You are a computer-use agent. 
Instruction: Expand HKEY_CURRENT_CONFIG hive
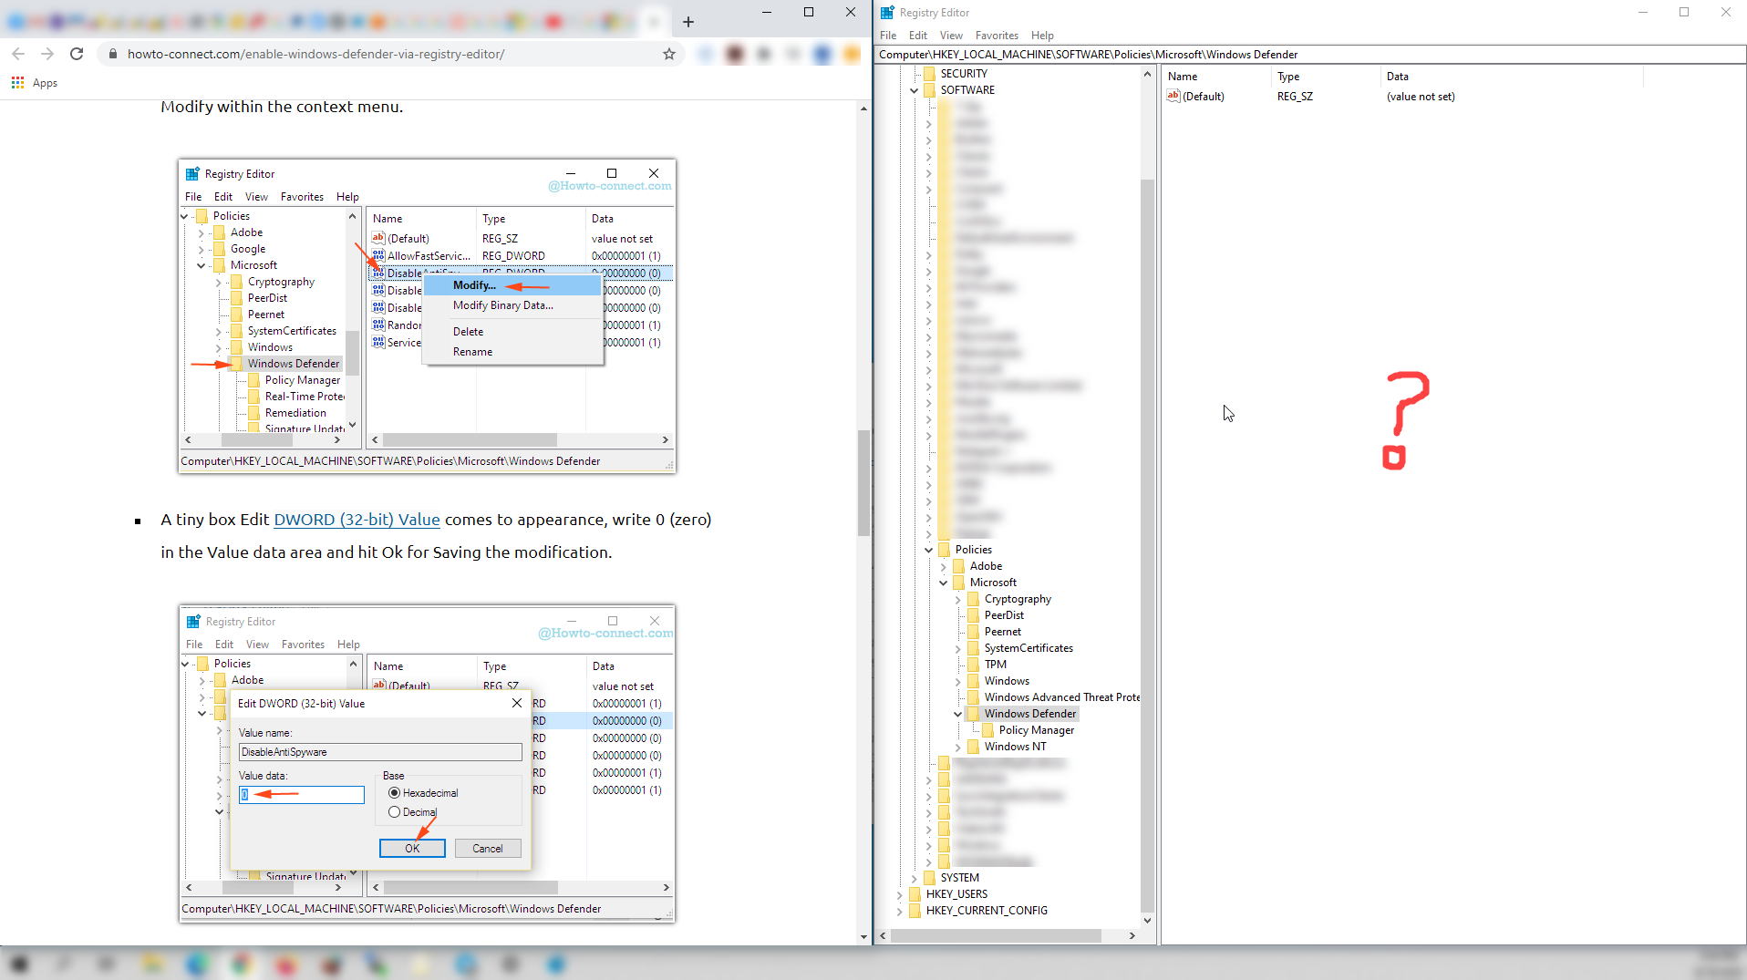[x=899, y=911]
